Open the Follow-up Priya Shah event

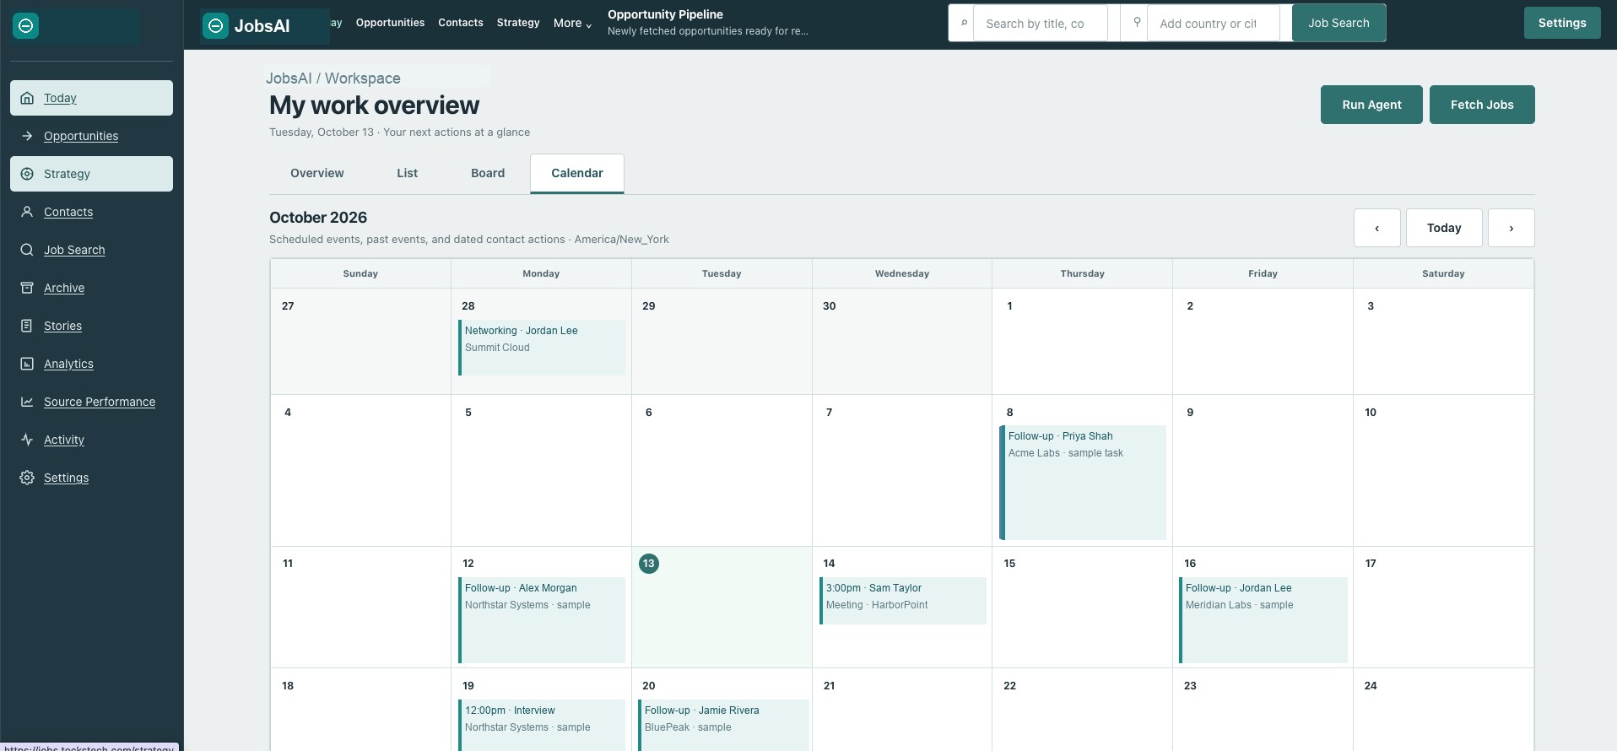point(1083,483)
